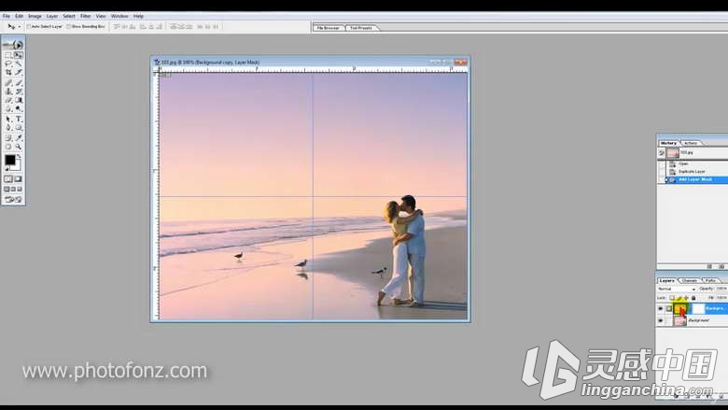Hide the Background layer eye icon
728x410 pixels.
pos(660,320)
